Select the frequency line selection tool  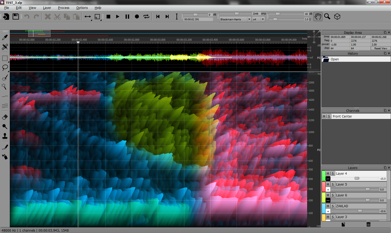pos(5,96)
